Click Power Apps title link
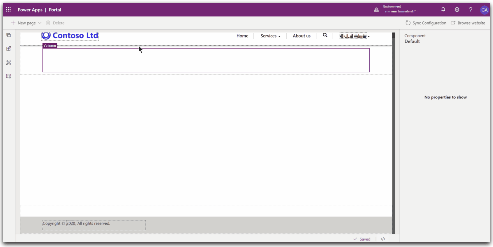The width and height of the screenshot is (493, 247). 30,10
